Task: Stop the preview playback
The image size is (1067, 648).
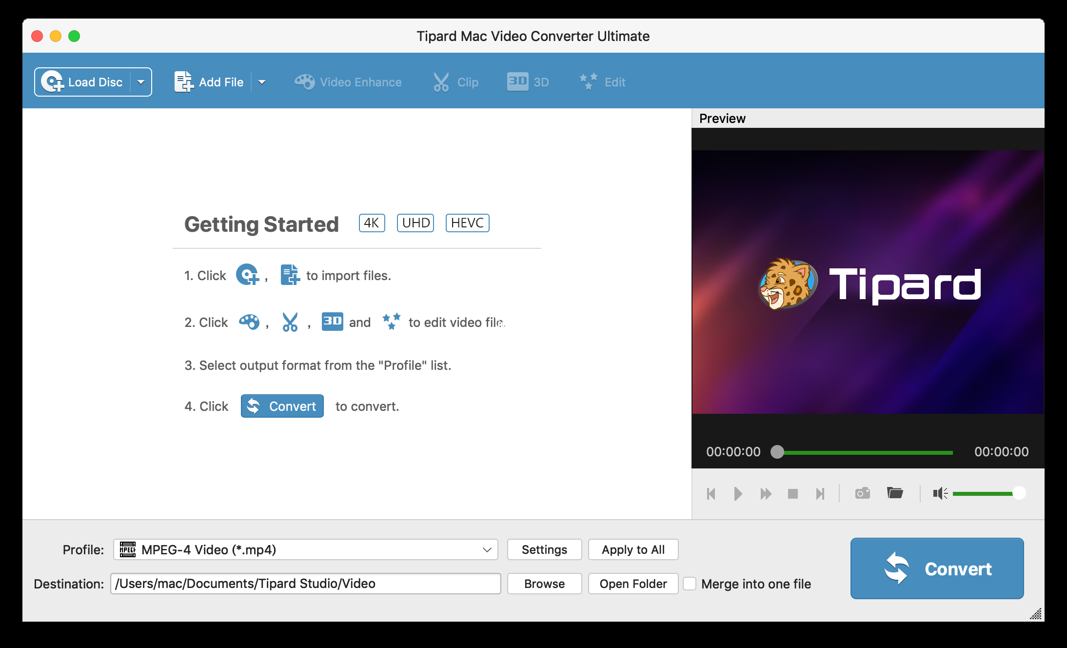Action: pos(793,494)
